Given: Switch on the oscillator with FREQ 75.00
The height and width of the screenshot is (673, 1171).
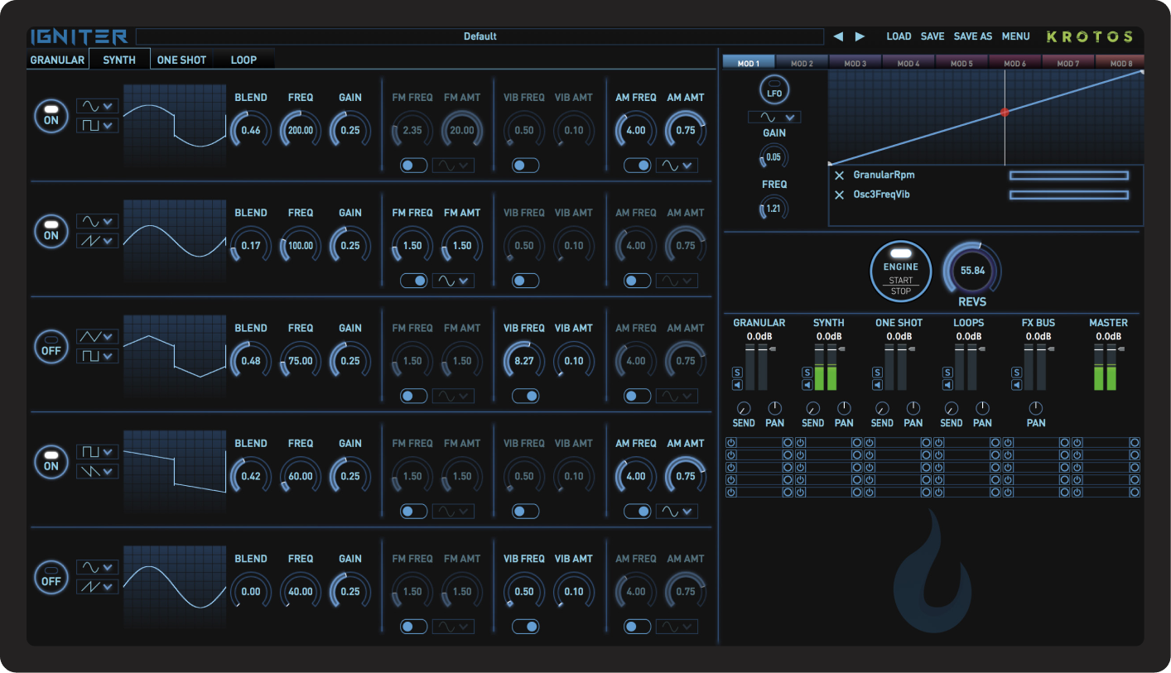Looking at the screenshot, I should [51, 347].
